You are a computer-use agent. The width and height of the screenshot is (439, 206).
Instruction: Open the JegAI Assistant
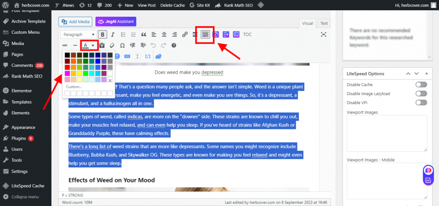(116, 21)
